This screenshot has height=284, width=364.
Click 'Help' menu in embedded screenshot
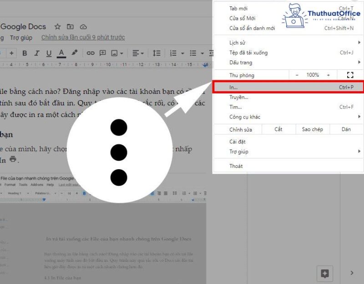tap(50, 185)
